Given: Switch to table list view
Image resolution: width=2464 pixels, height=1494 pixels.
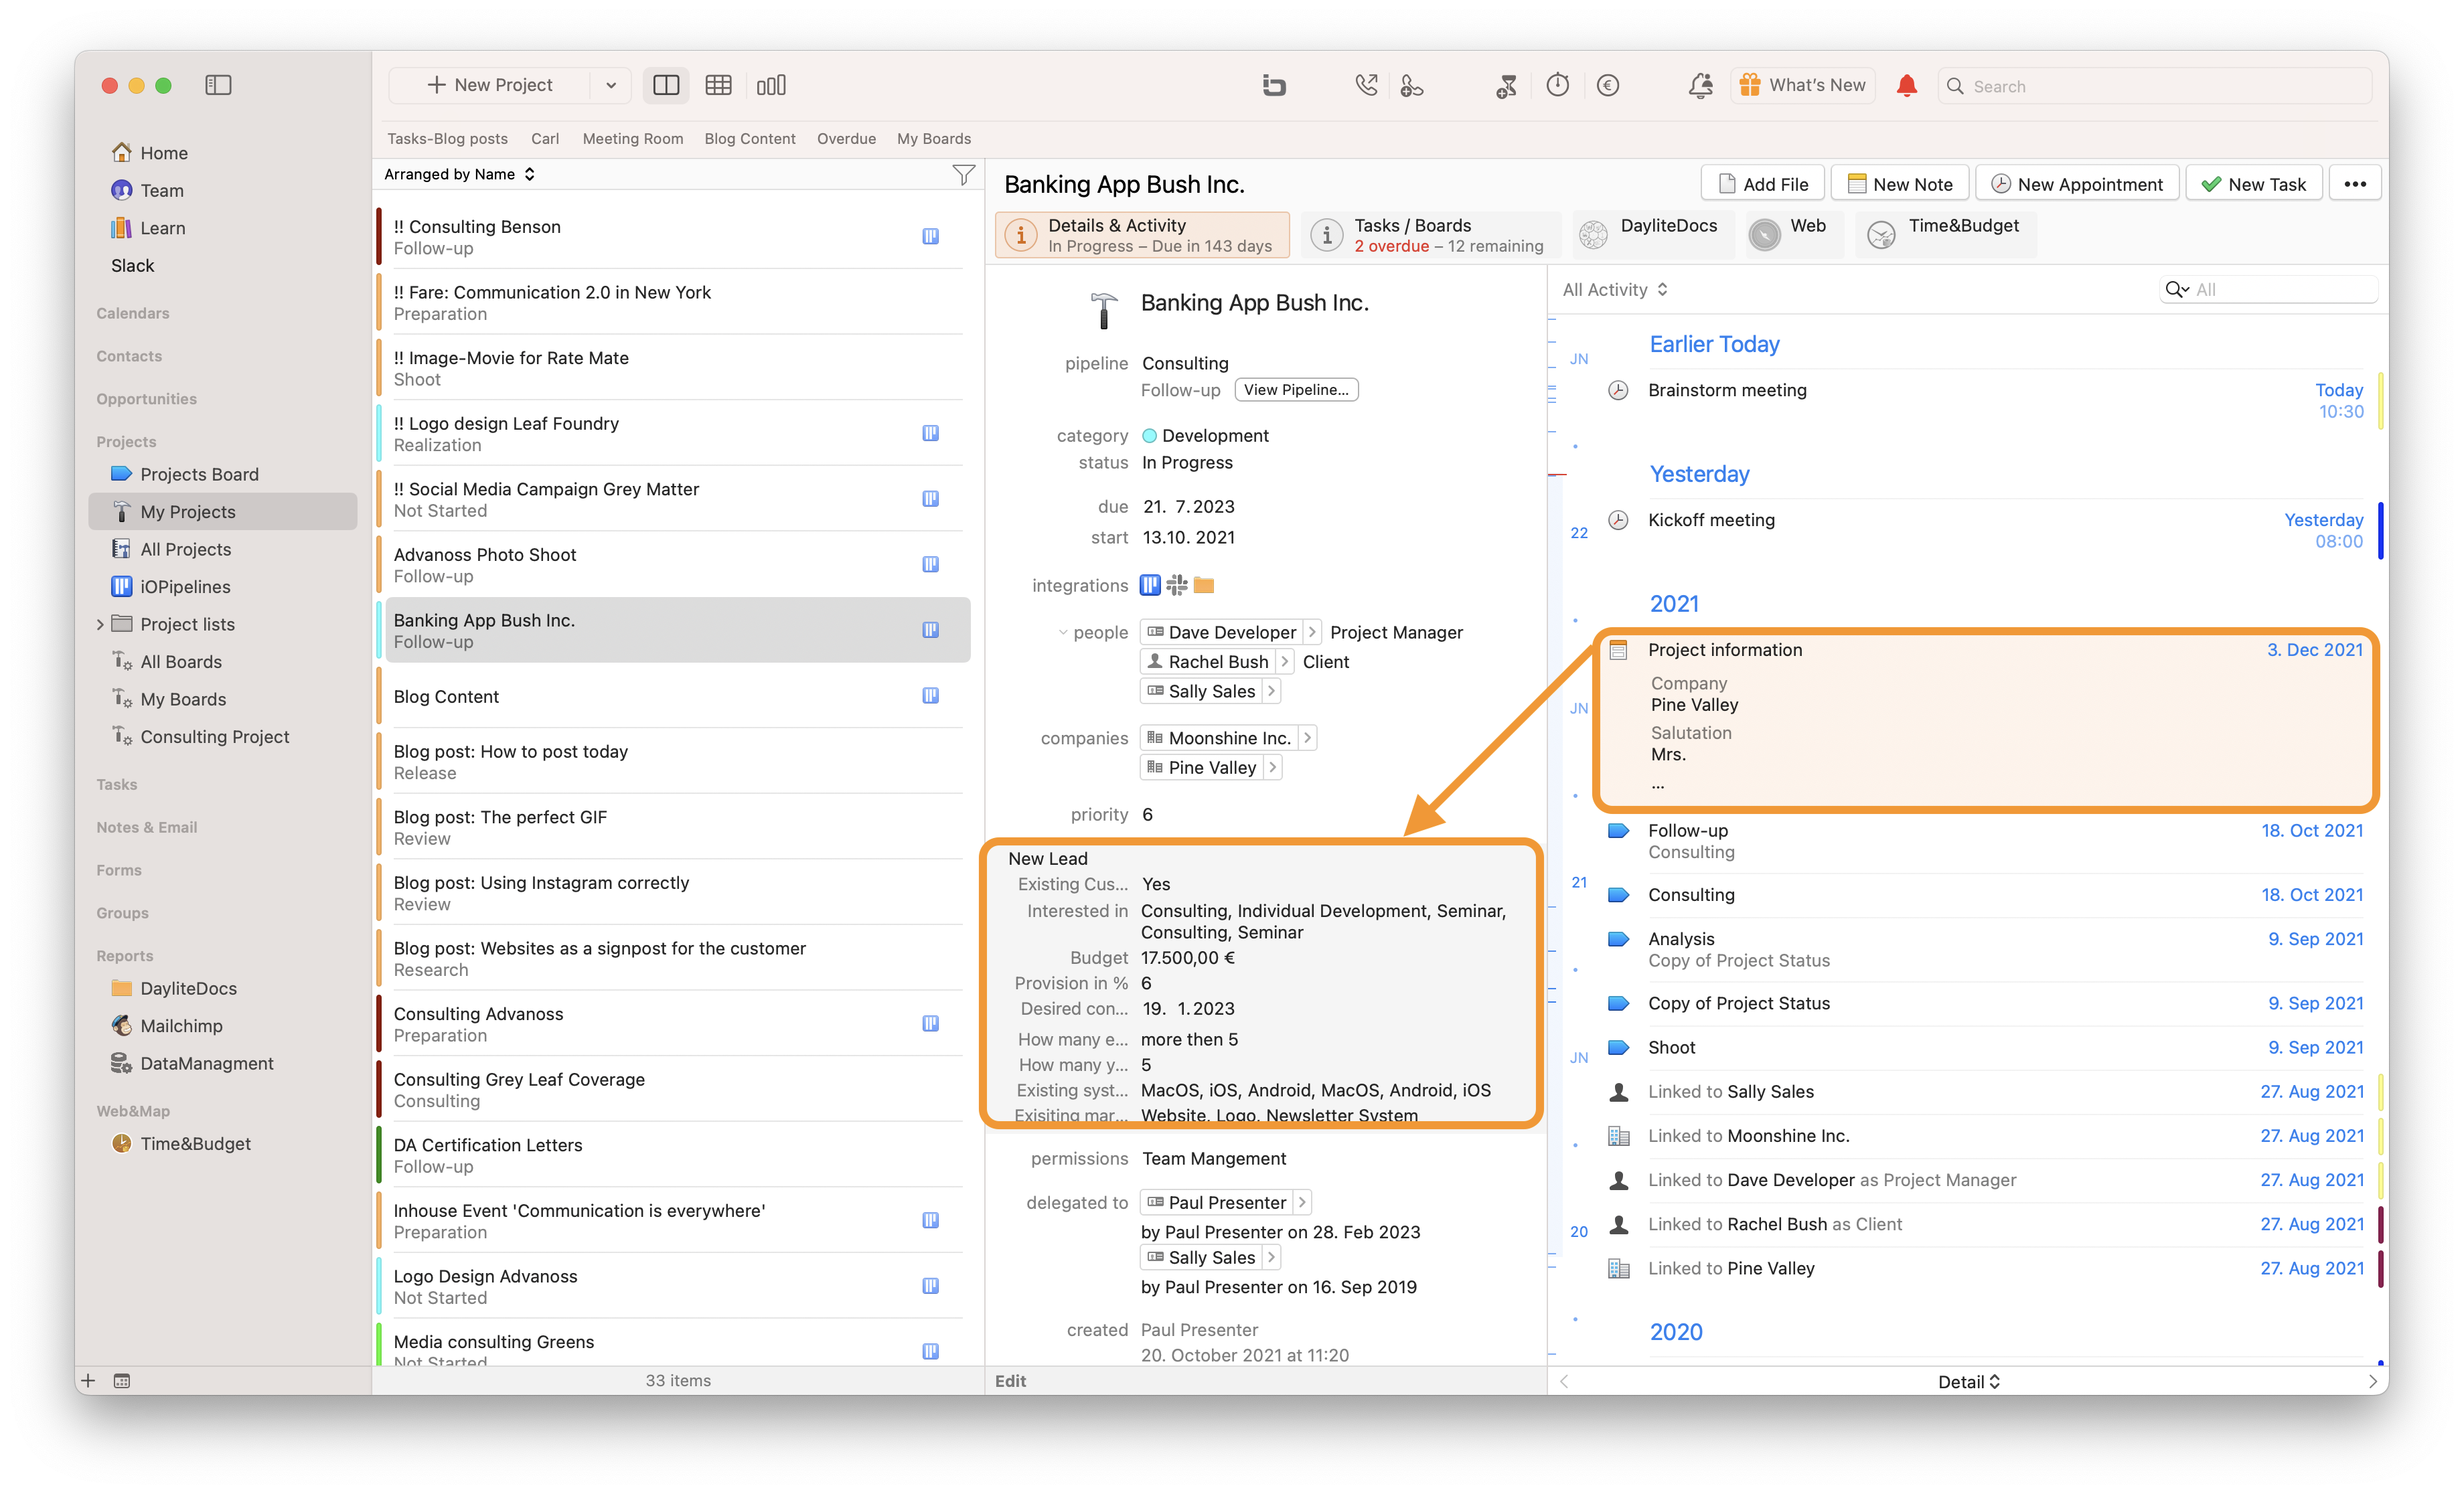Looking at the screenshot, I should click(x=718, y=85).
